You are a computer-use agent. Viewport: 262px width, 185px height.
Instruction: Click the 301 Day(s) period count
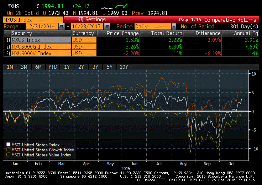click(244, 27)
